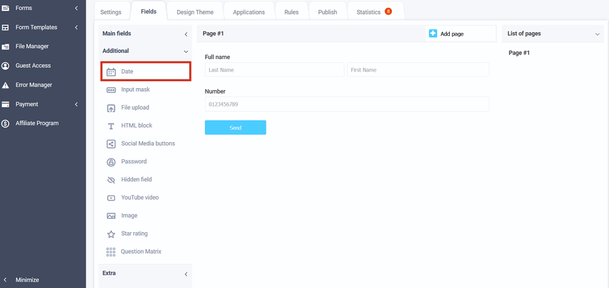Screen dimensions: 609x288
Task: Click the YouTube video icon
Action: pos(111,198)
